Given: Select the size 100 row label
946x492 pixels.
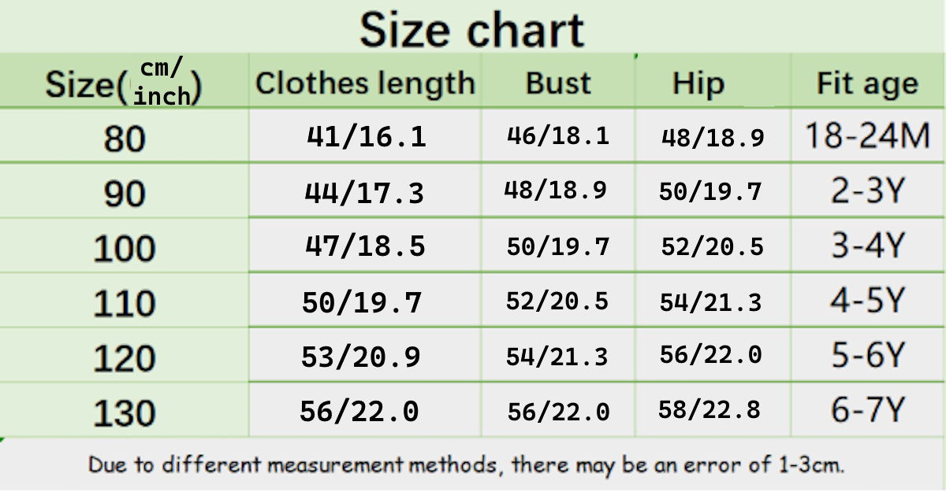Looking at the screenshot, I should (x=125, y=249).
